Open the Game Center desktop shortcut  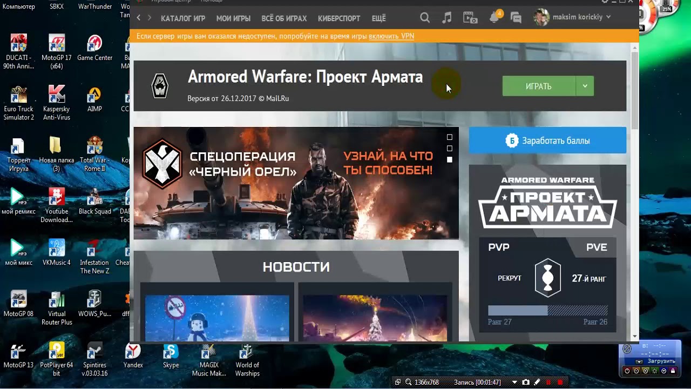[x=94, y=49]
